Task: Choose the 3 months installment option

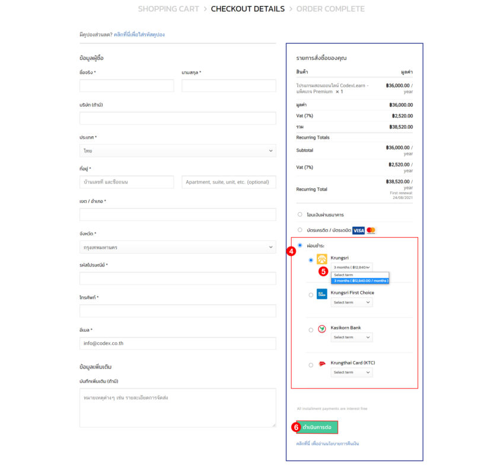Action: [360, 281]
